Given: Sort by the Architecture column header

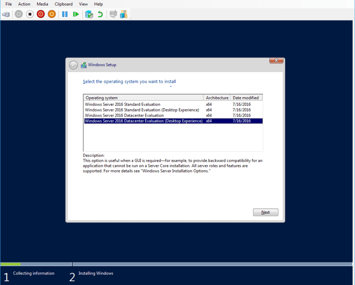Looking at the screenshot, I should click(x=217, y=98).
